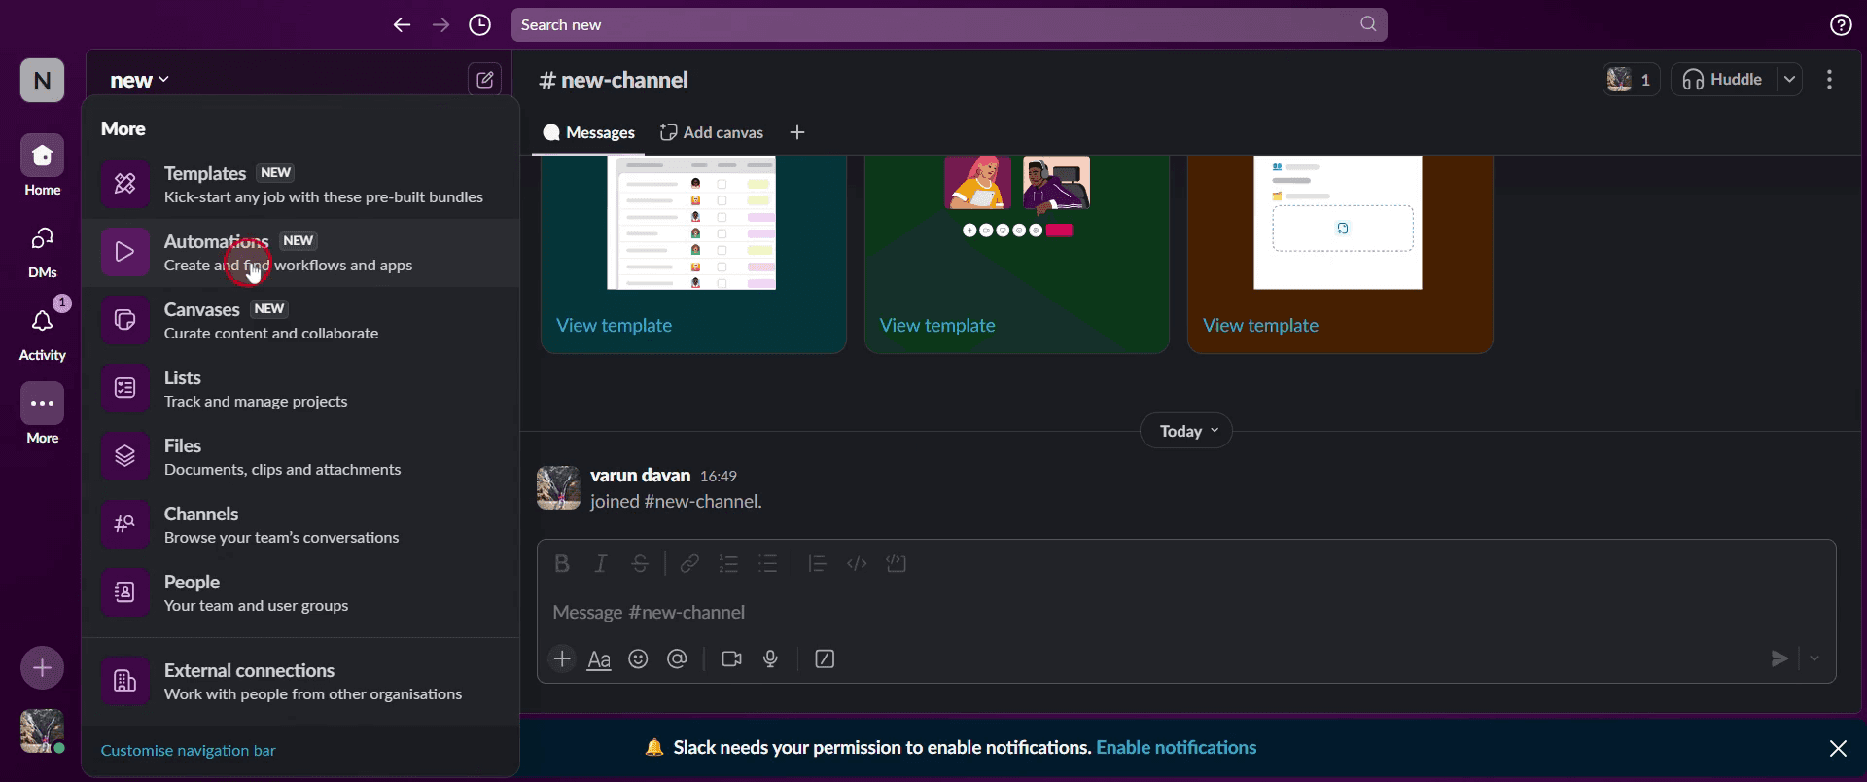
Task: Open the user profile avatar at the bottom left
Action: [42, 731]
